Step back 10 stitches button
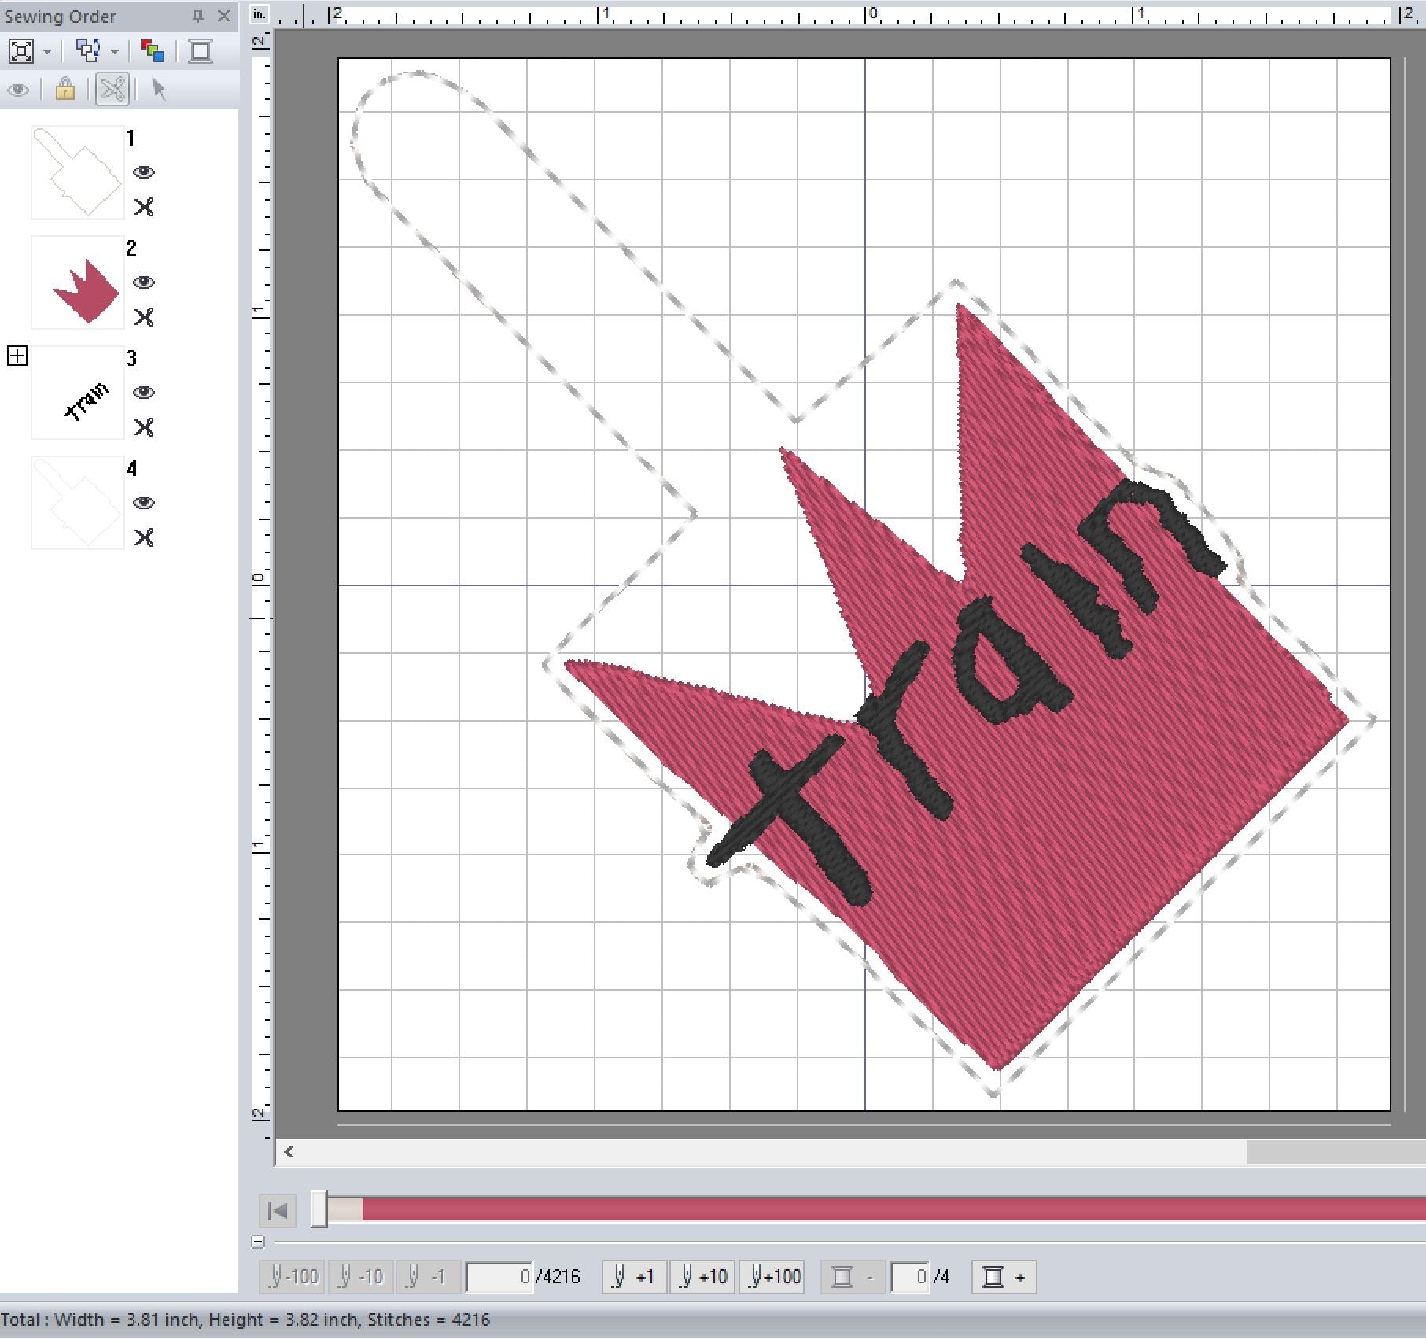 pos(359,1277)
